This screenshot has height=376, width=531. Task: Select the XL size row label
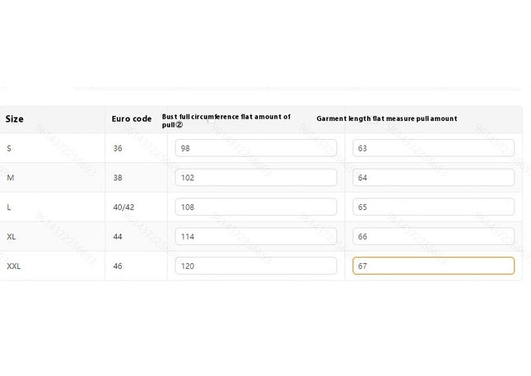[x=12, y=237]
